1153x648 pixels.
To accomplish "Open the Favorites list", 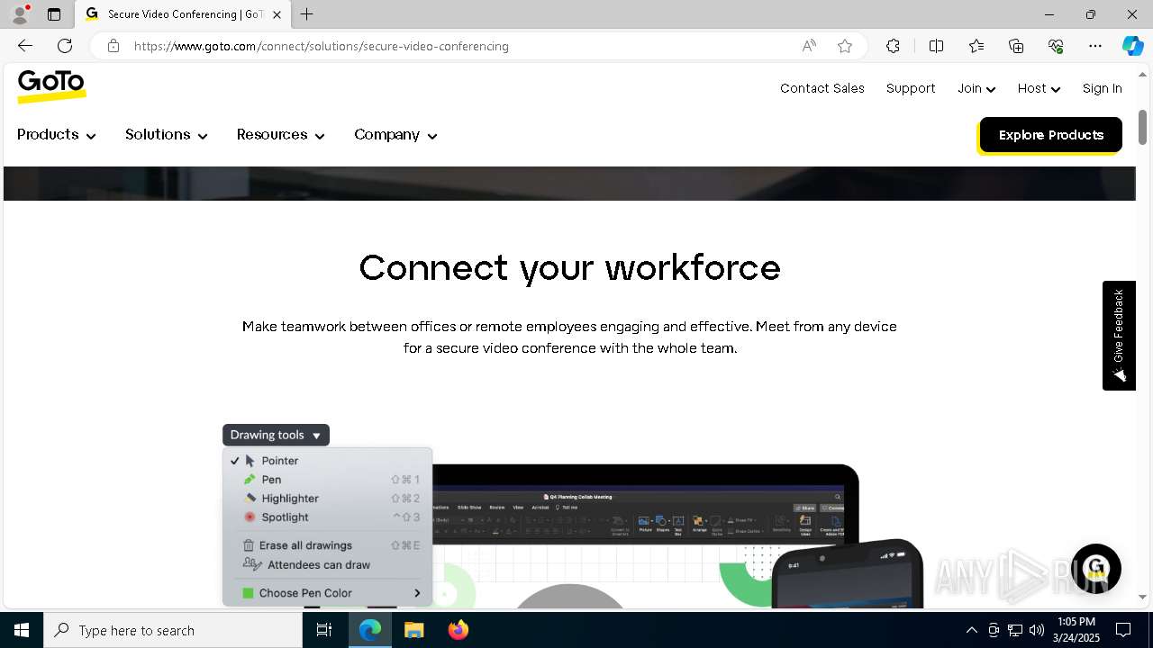I will [976, 46].
